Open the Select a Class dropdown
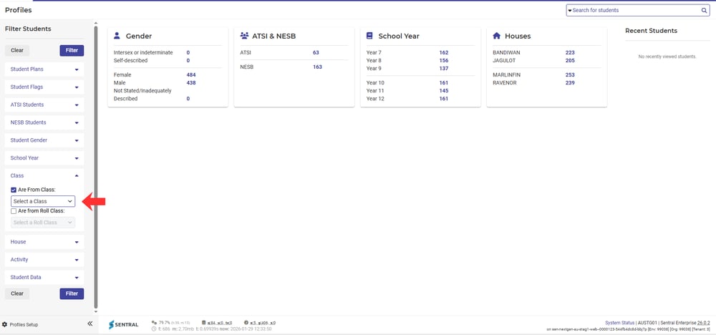716x335 pixels. (43, 201)
